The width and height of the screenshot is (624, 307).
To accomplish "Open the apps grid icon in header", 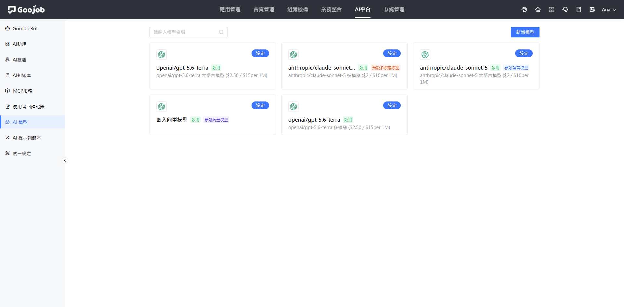I will 552,10.
